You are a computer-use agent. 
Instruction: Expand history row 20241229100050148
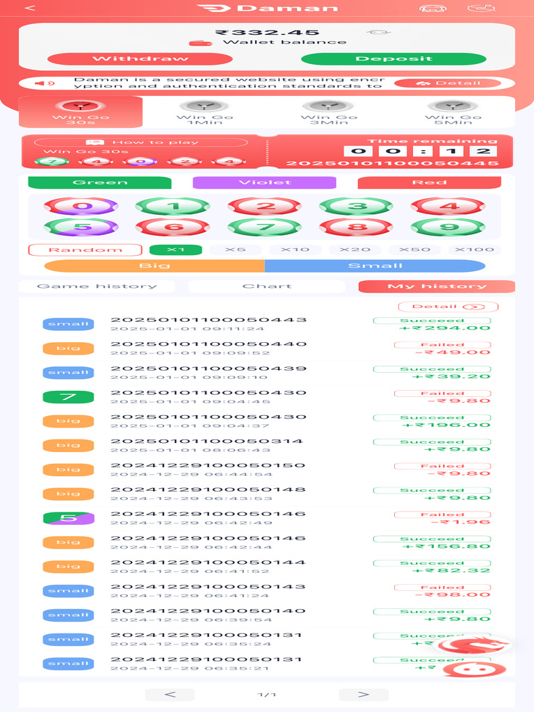[x=267, y=494]
